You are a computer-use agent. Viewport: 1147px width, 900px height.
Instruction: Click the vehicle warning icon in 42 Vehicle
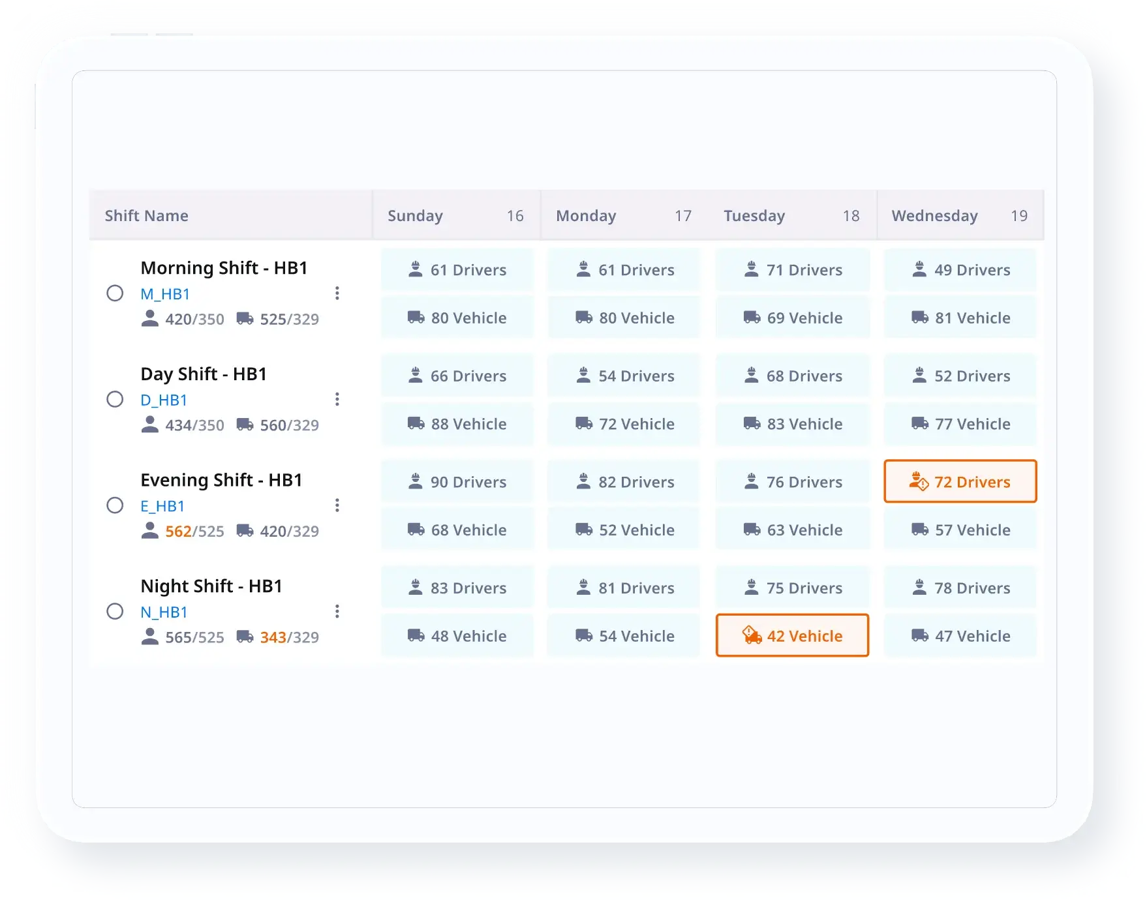[752, 635]
